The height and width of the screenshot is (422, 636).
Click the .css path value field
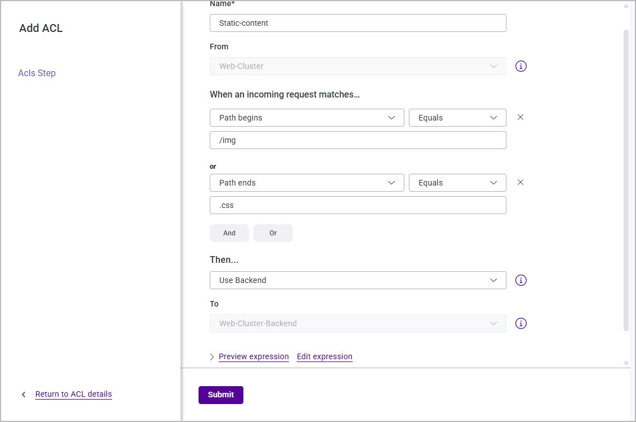[358, 205]
